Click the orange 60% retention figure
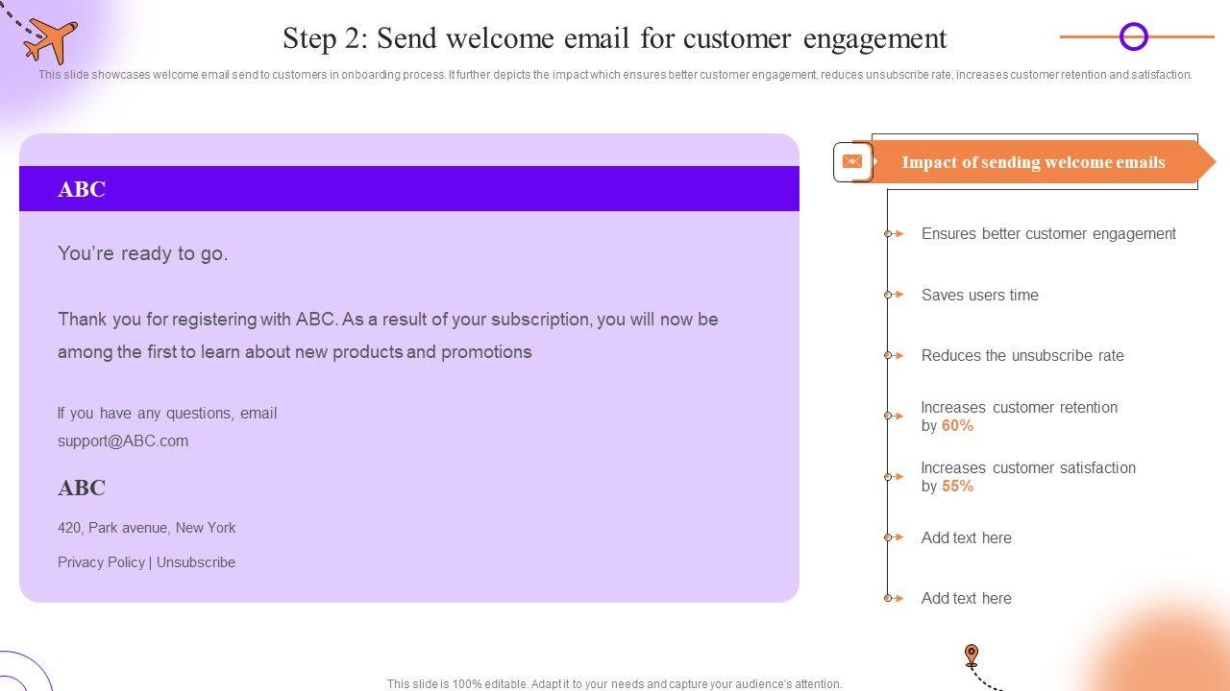 (x=958, y=425)
